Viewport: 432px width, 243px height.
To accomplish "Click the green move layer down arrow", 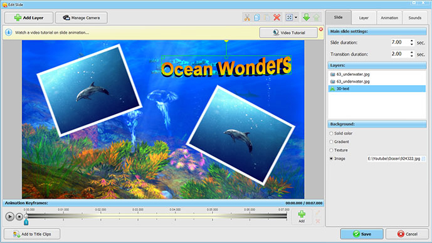I will click(x=306, y=18).
